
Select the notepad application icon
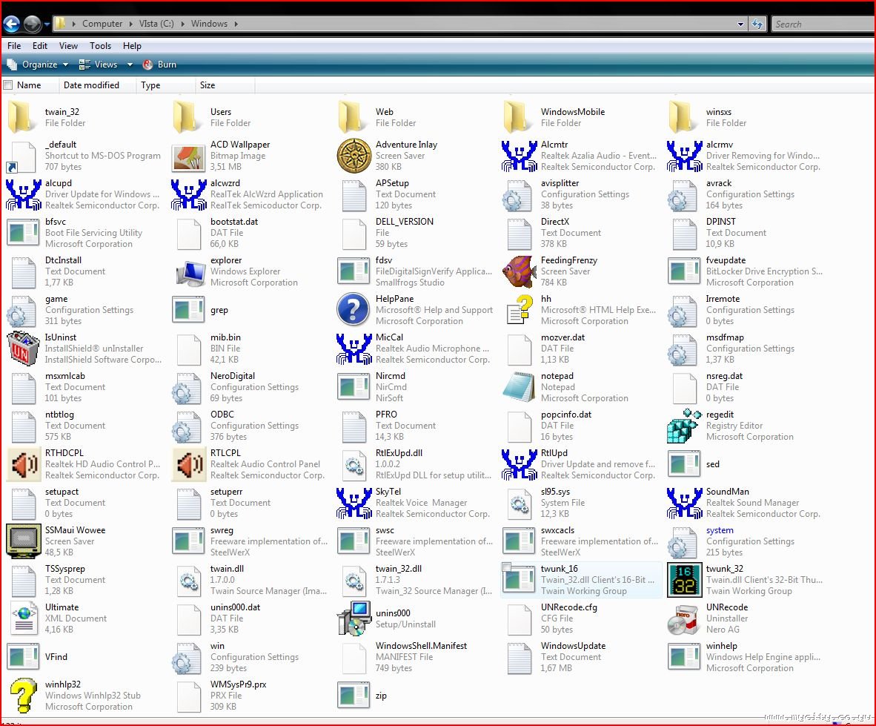[x=519, y=387]
